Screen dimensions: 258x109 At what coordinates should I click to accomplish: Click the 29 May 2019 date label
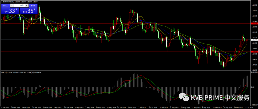tap(111, 108)
